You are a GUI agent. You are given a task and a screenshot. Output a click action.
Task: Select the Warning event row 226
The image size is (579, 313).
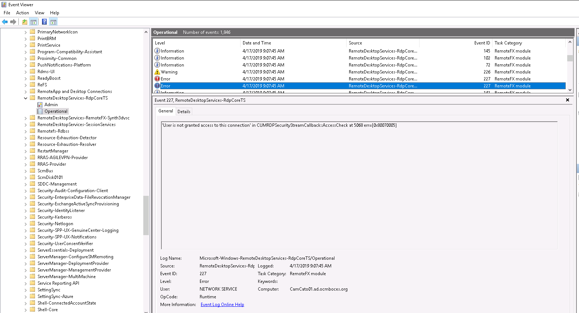pyautogui.click(x=359, y=72)
